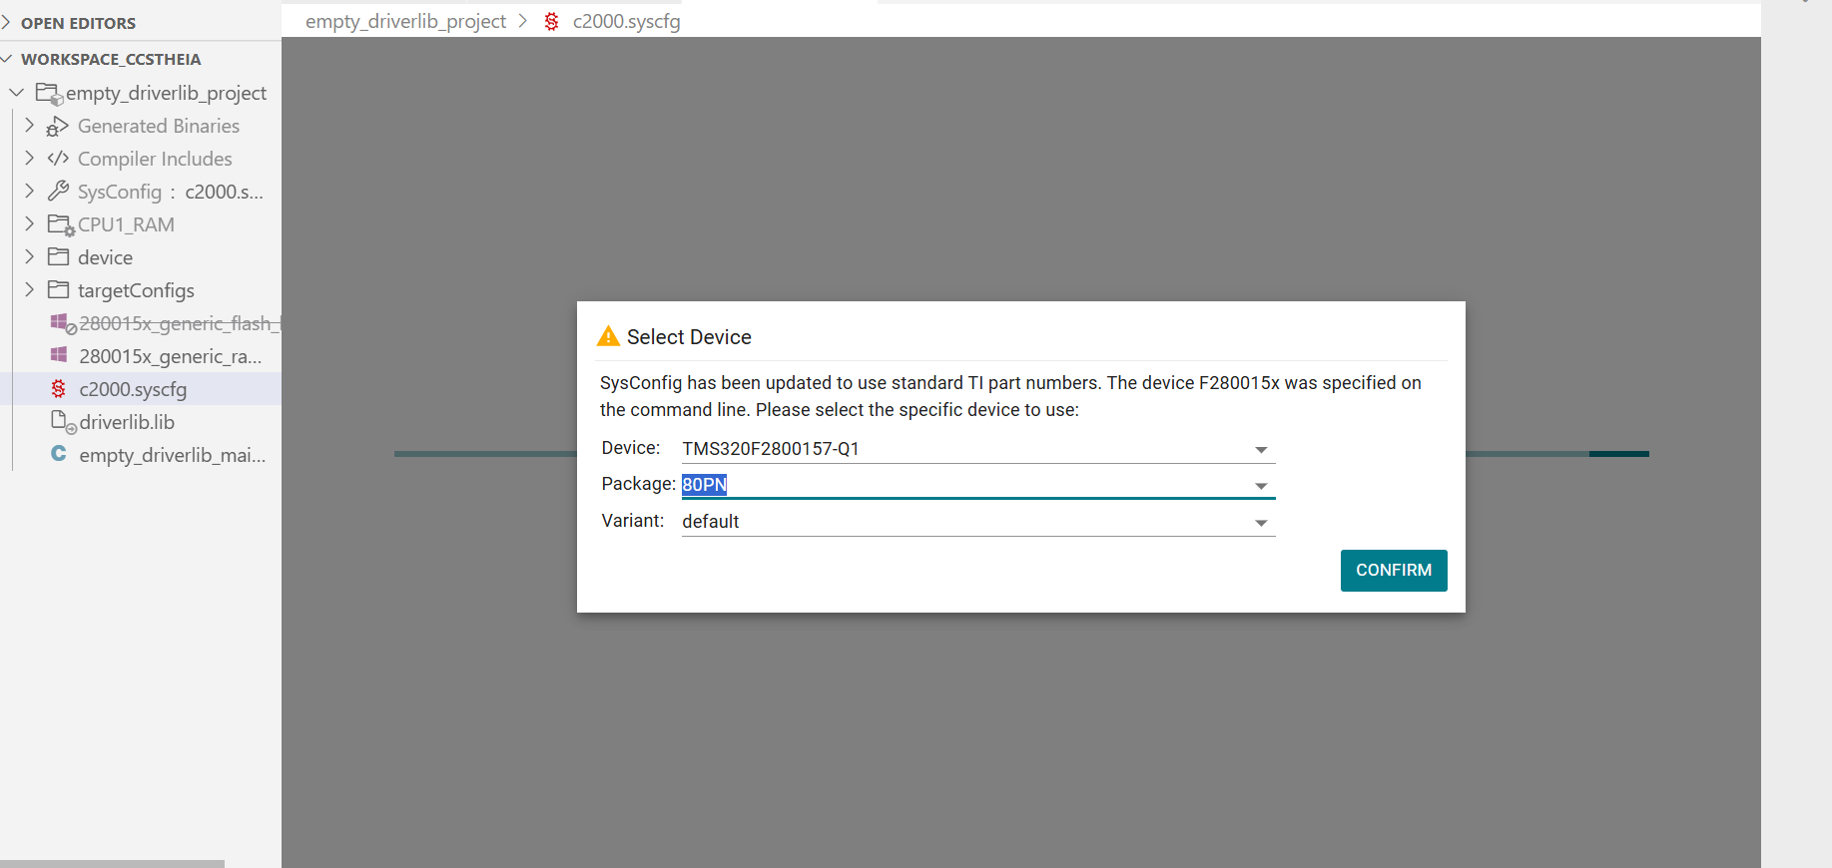This screenshot has height=868, width=1832.
Task: Open the Variant dropdown arrow
Action: point(1261,523)
